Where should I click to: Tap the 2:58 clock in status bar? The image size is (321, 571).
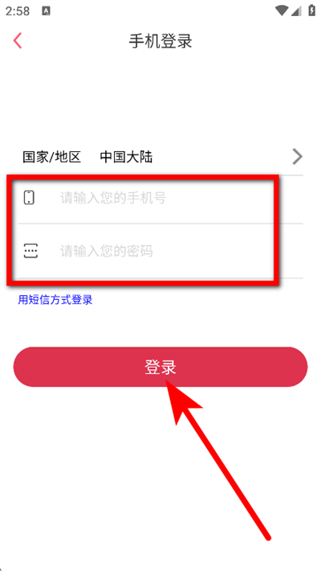[x=18, y=11]
